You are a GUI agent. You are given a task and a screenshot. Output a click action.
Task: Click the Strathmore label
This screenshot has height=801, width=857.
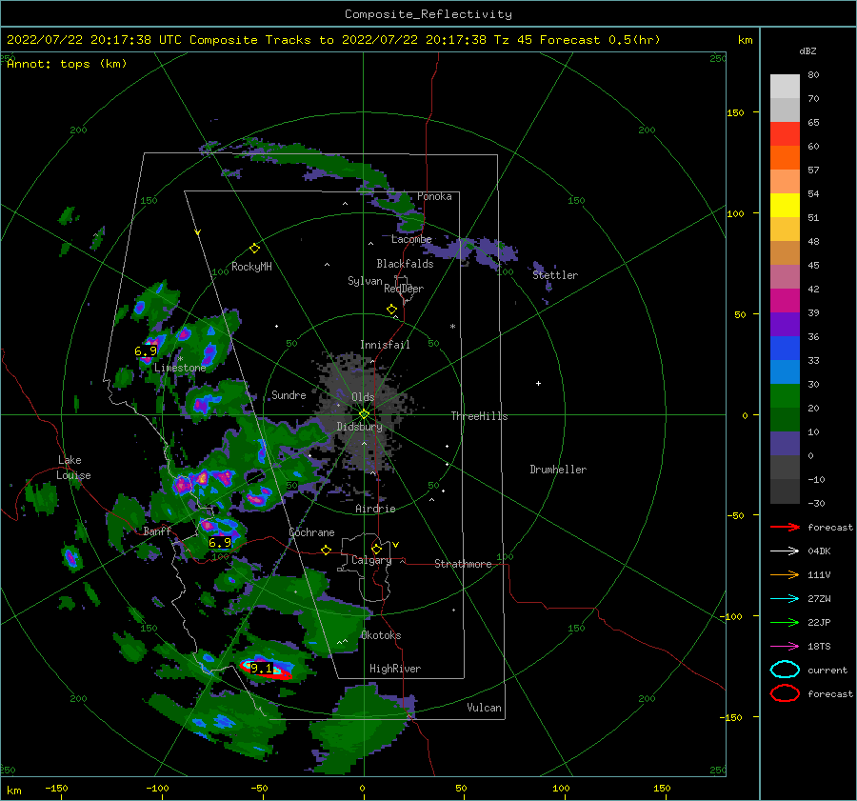coord(463,564)
